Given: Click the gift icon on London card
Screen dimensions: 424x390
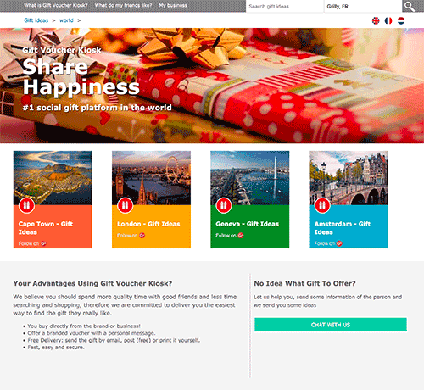Looking at the screenshot, I should tap(125, 205).
